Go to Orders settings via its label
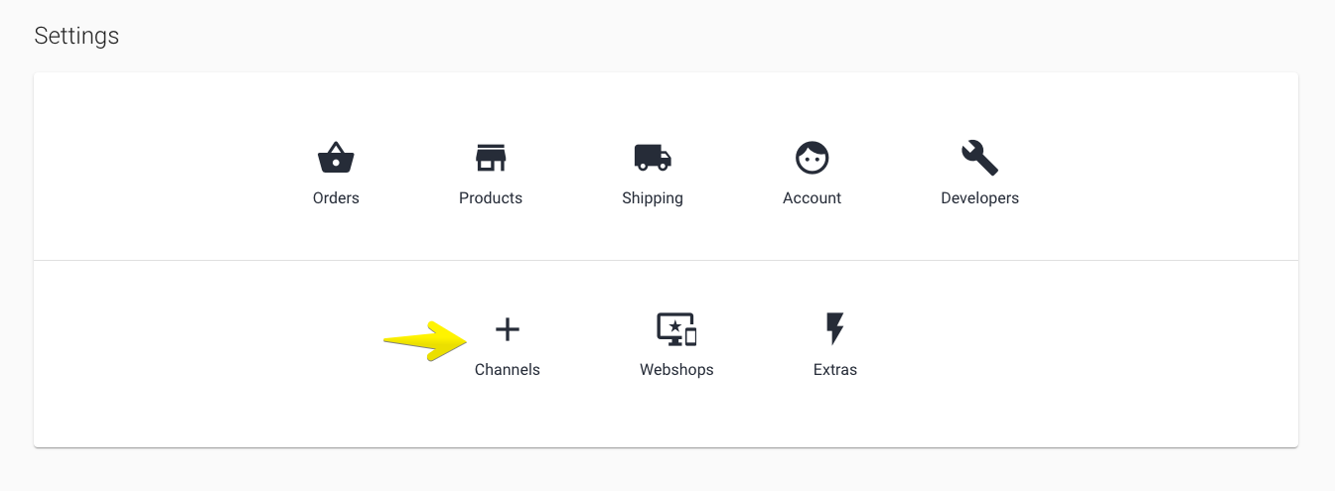This screenshot has width=1335, height=491. coord(336,198)
